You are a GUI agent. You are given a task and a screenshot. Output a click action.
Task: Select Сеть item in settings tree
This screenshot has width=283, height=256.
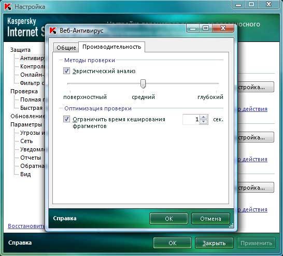pyautogui.click(x=26, y=141)
